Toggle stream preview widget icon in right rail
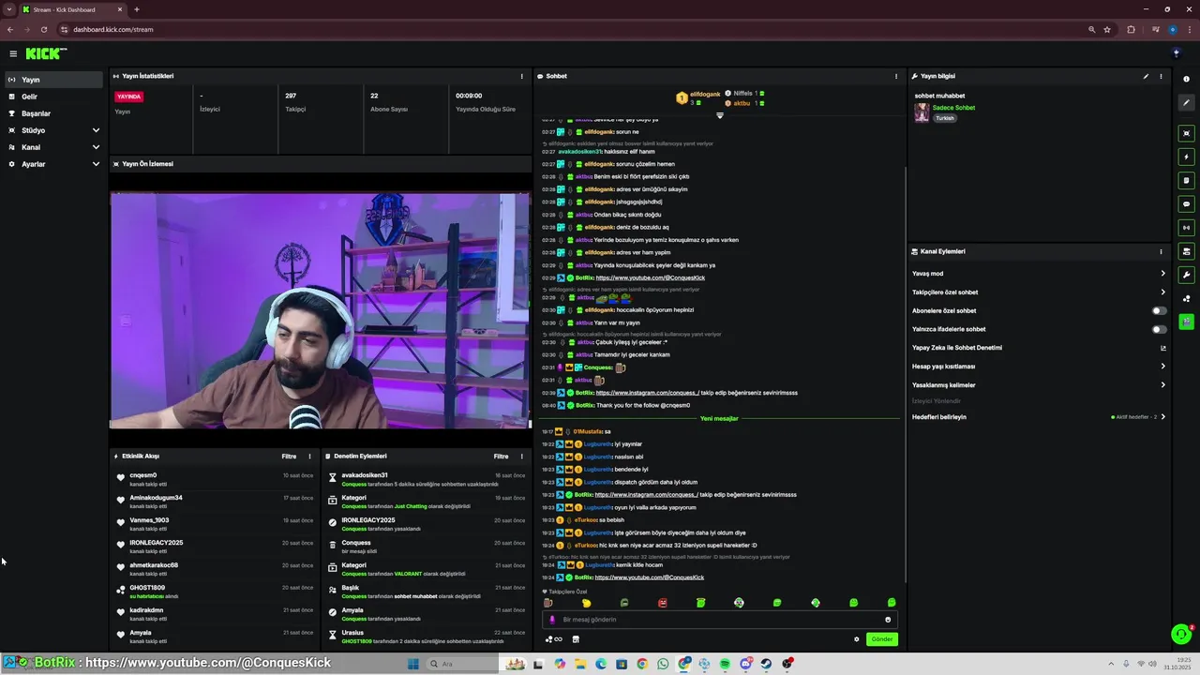 (x=1187, y=133)
